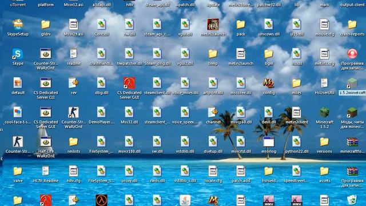The image size is (366, 206).
Task: Open the gldrv folder
Action: (x=46, y=25)
